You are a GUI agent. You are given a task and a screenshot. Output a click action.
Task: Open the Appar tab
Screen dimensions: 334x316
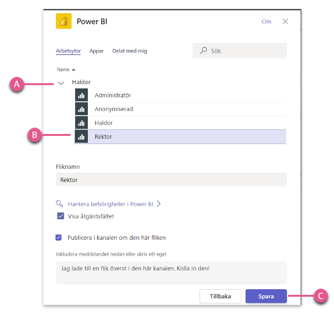[96, 51]
